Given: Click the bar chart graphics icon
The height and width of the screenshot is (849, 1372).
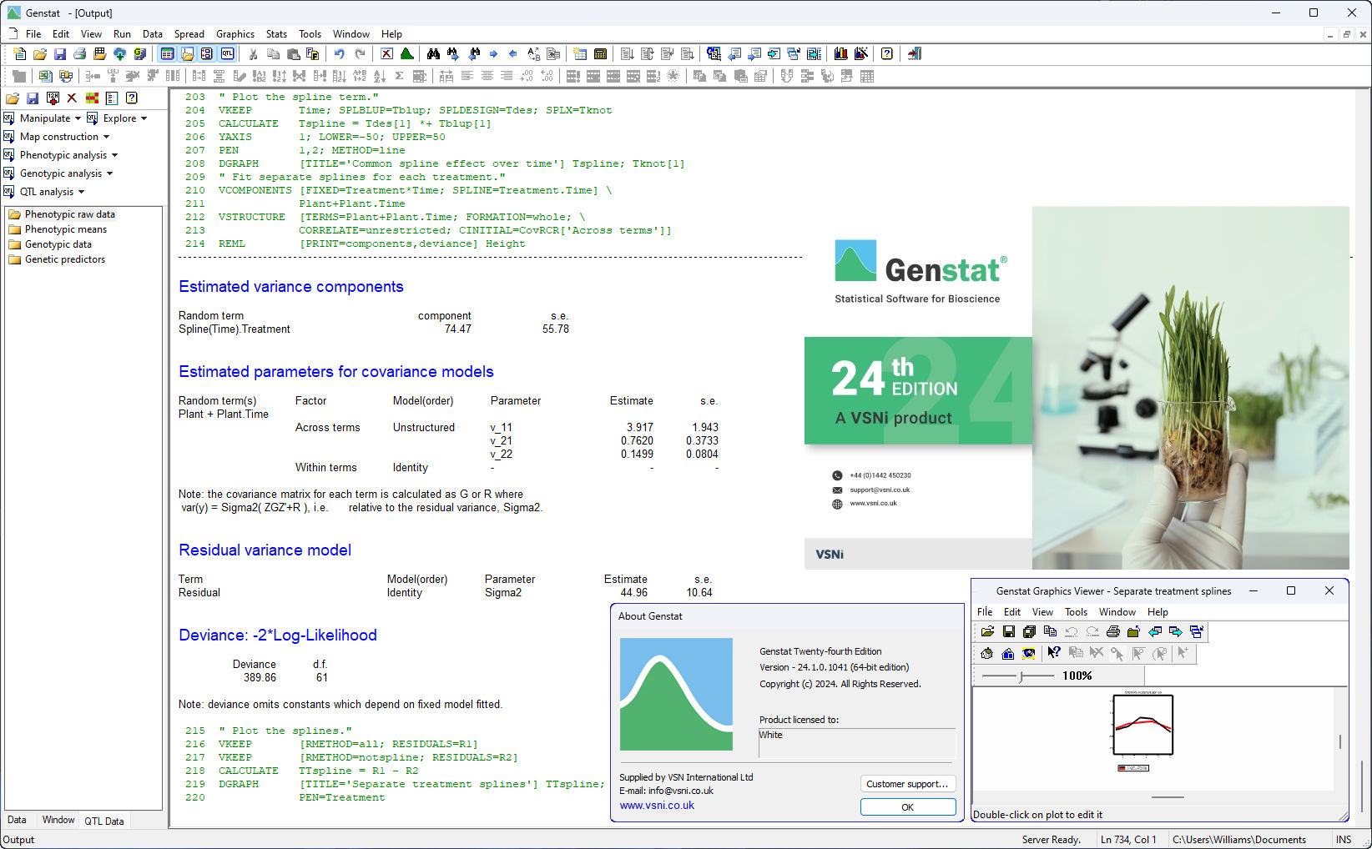Looking at the screenshot, I should point(840,54).
